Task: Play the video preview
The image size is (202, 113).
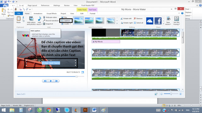Action: coord(51,81)
